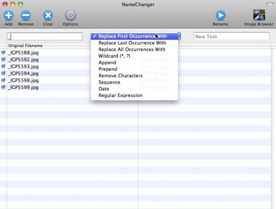The height and width of the screenshot is (209, 276).
Task: Click the Clear list icon
Action: (x=48, y=16)
